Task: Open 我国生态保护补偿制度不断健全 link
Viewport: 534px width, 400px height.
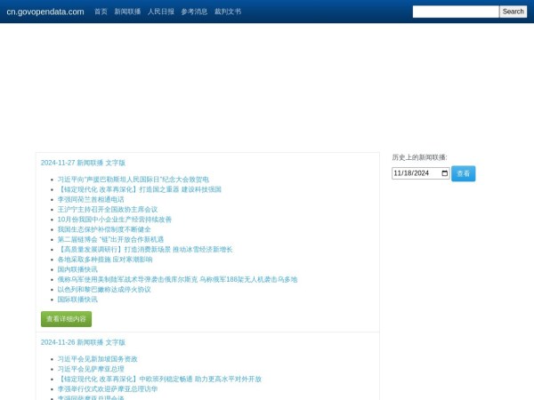Action: (x=104, y=229)
